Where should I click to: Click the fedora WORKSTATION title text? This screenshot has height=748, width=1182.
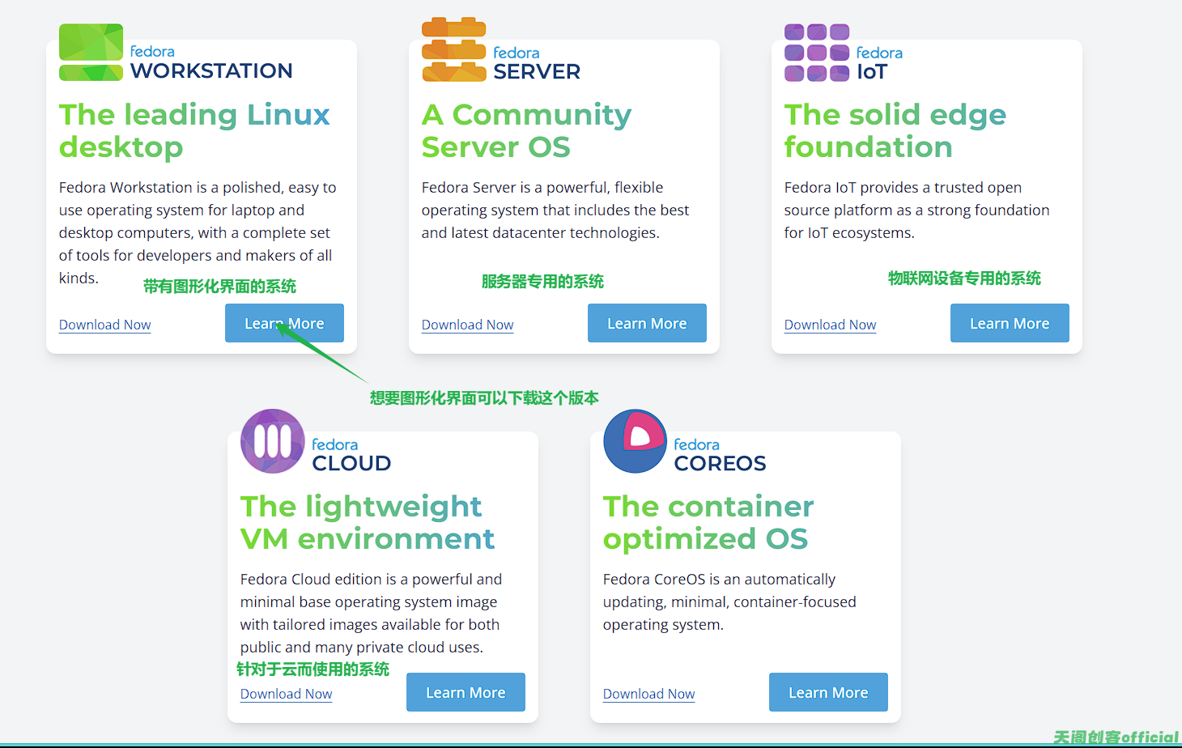[x=211, y=62]
